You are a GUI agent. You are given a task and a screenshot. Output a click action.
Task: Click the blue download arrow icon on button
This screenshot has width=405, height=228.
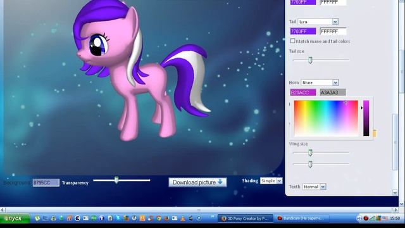[220, 182]
